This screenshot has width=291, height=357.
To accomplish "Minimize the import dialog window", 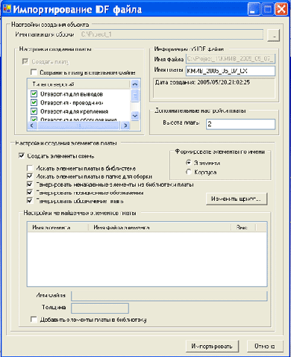I will pyautogui.click(x=254, y=10).
